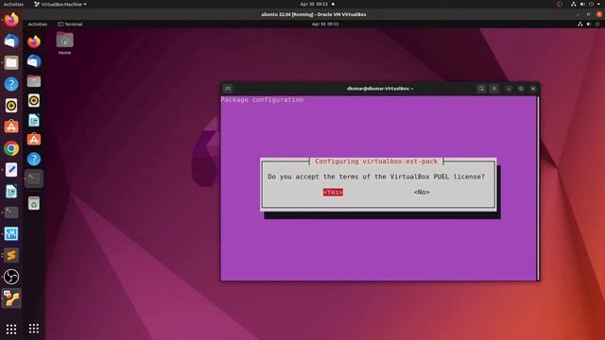Open Ubuntu Software in the host dock

(11, 127)
